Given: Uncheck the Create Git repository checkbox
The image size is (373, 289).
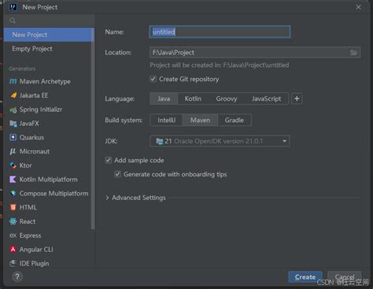Looking at the screenshot, I should pyautogui.click(x=153, y=79).
